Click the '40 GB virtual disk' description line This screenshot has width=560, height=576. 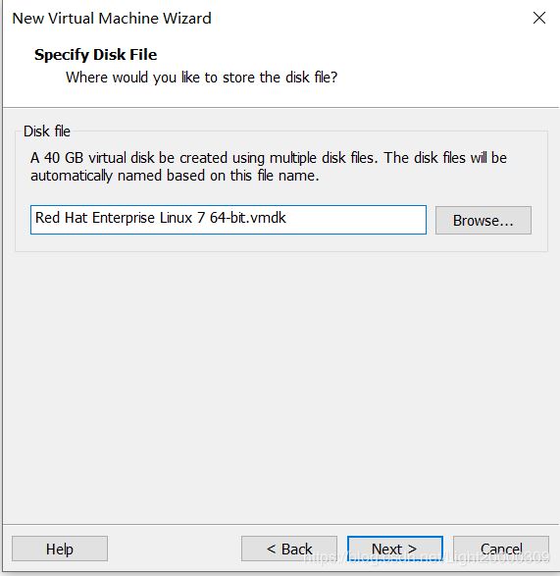point(269,158)
